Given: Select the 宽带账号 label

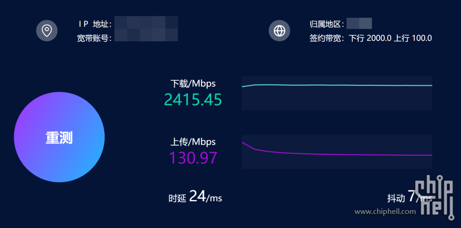Looking at the screenshot, I should coord(94,38).
